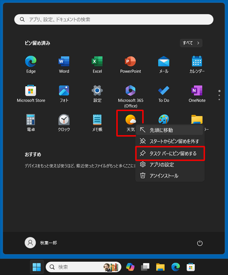Launch Word from pinned apps
This screenshot has height=275, width=228.
[64, 64]
